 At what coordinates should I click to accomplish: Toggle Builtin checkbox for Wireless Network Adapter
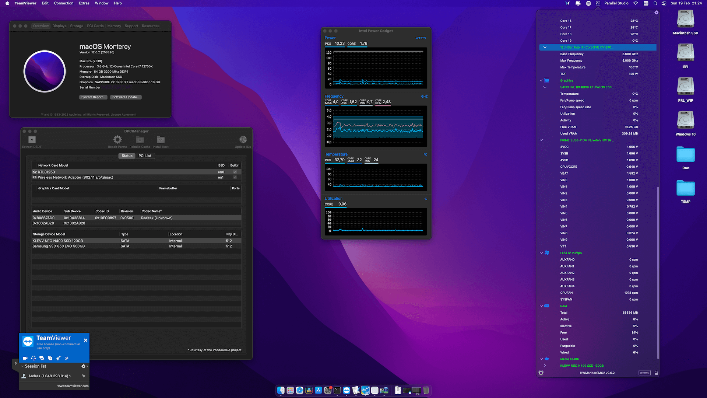point(235,178)
